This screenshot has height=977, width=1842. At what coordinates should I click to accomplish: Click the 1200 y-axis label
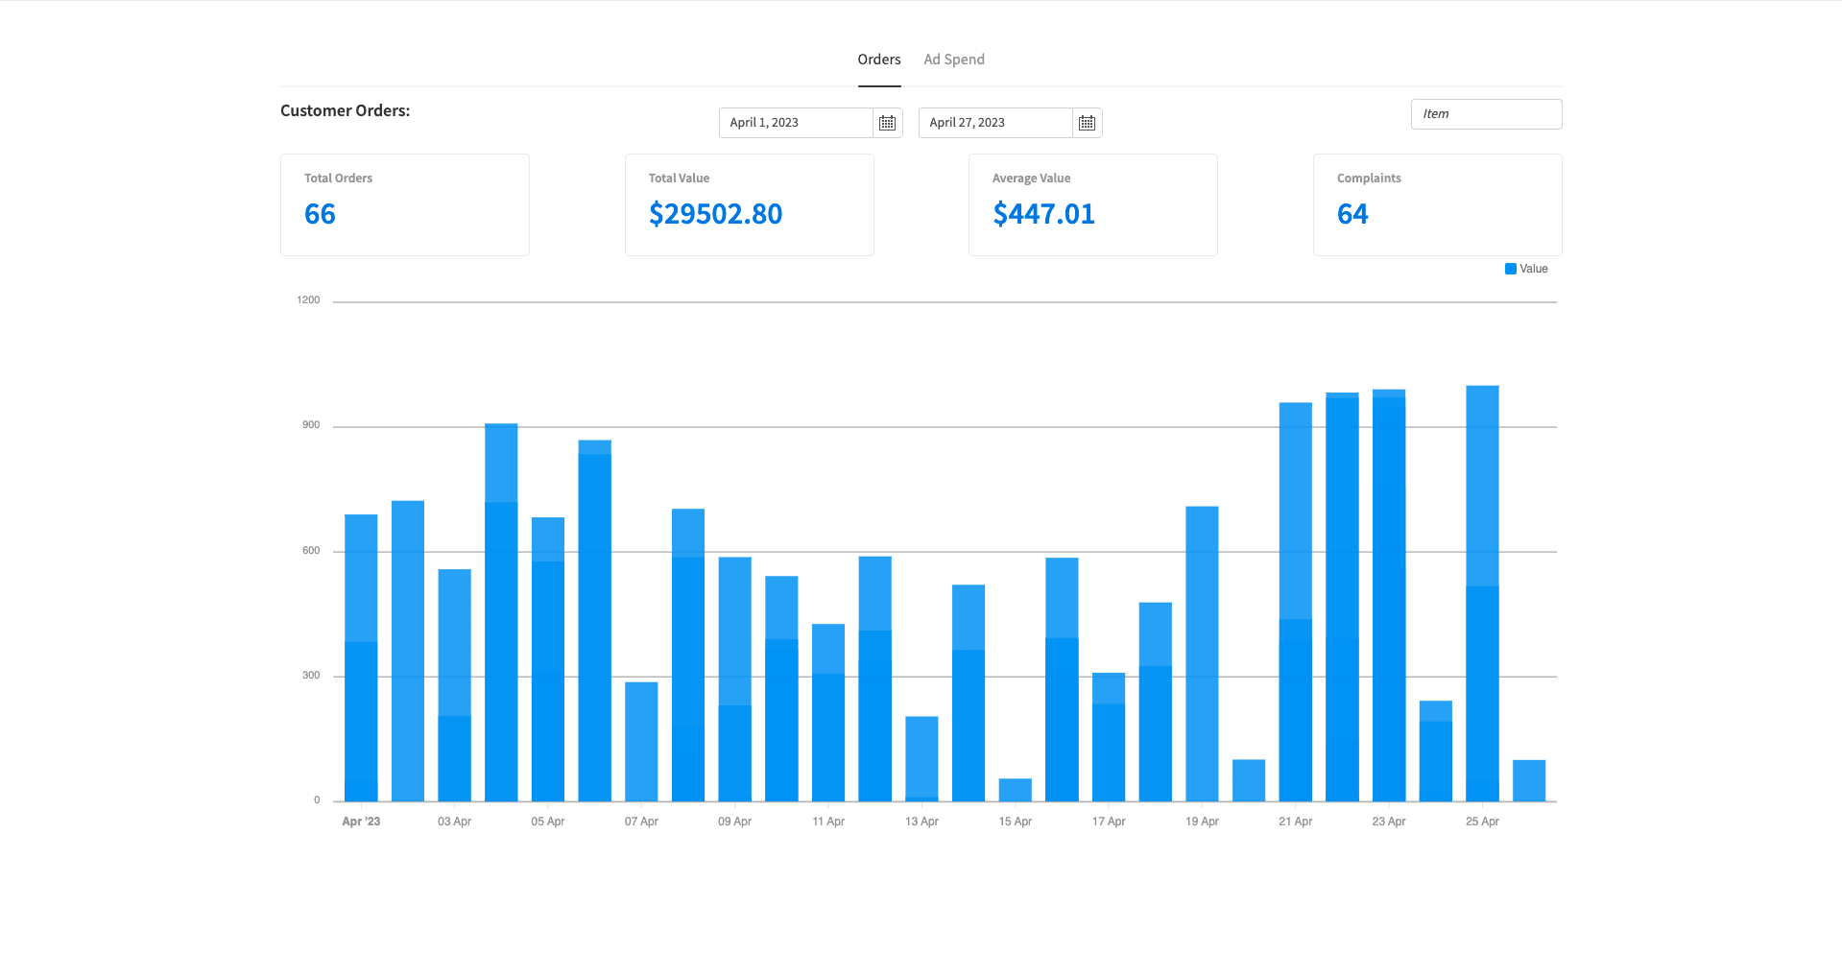[308, 300]
